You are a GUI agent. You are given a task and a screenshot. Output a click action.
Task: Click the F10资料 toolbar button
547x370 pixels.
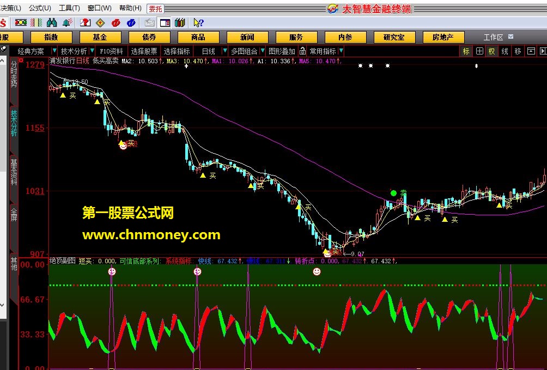coord(111,51)
